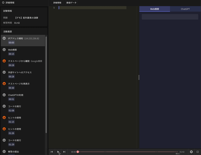201x155 pixels.
Task: Click the exit fullscreen icon
Action: [x=198, y=152]
